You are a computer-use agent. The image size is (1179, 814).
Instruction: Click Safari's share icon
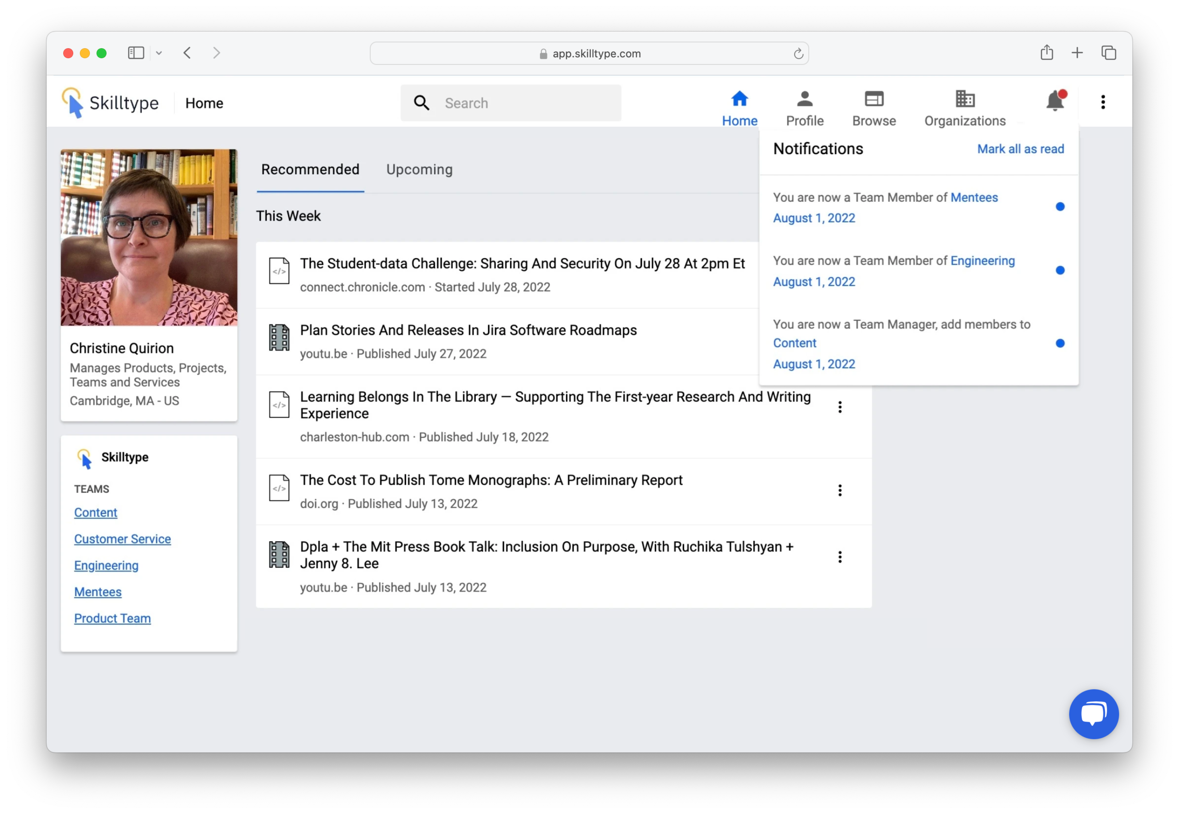click(1047, 53)
